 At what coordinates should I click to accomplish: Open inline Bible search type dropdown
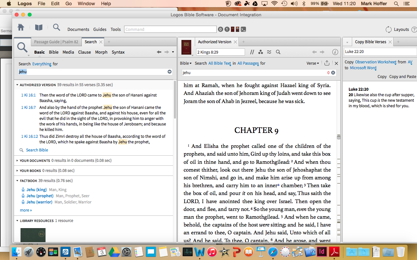(x=186, y=63)
